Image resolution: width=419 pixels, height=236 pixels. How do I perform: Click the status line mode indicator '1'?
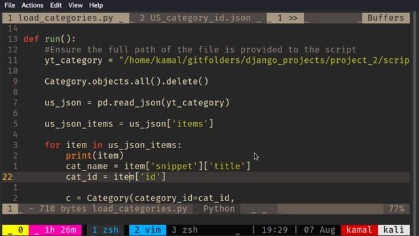(x=10, y=208)
